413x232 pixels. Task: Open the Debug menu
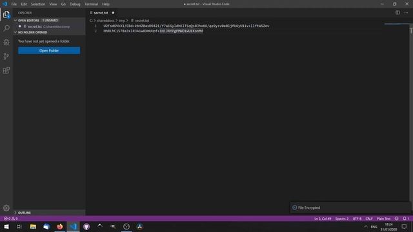pos(75,4)
